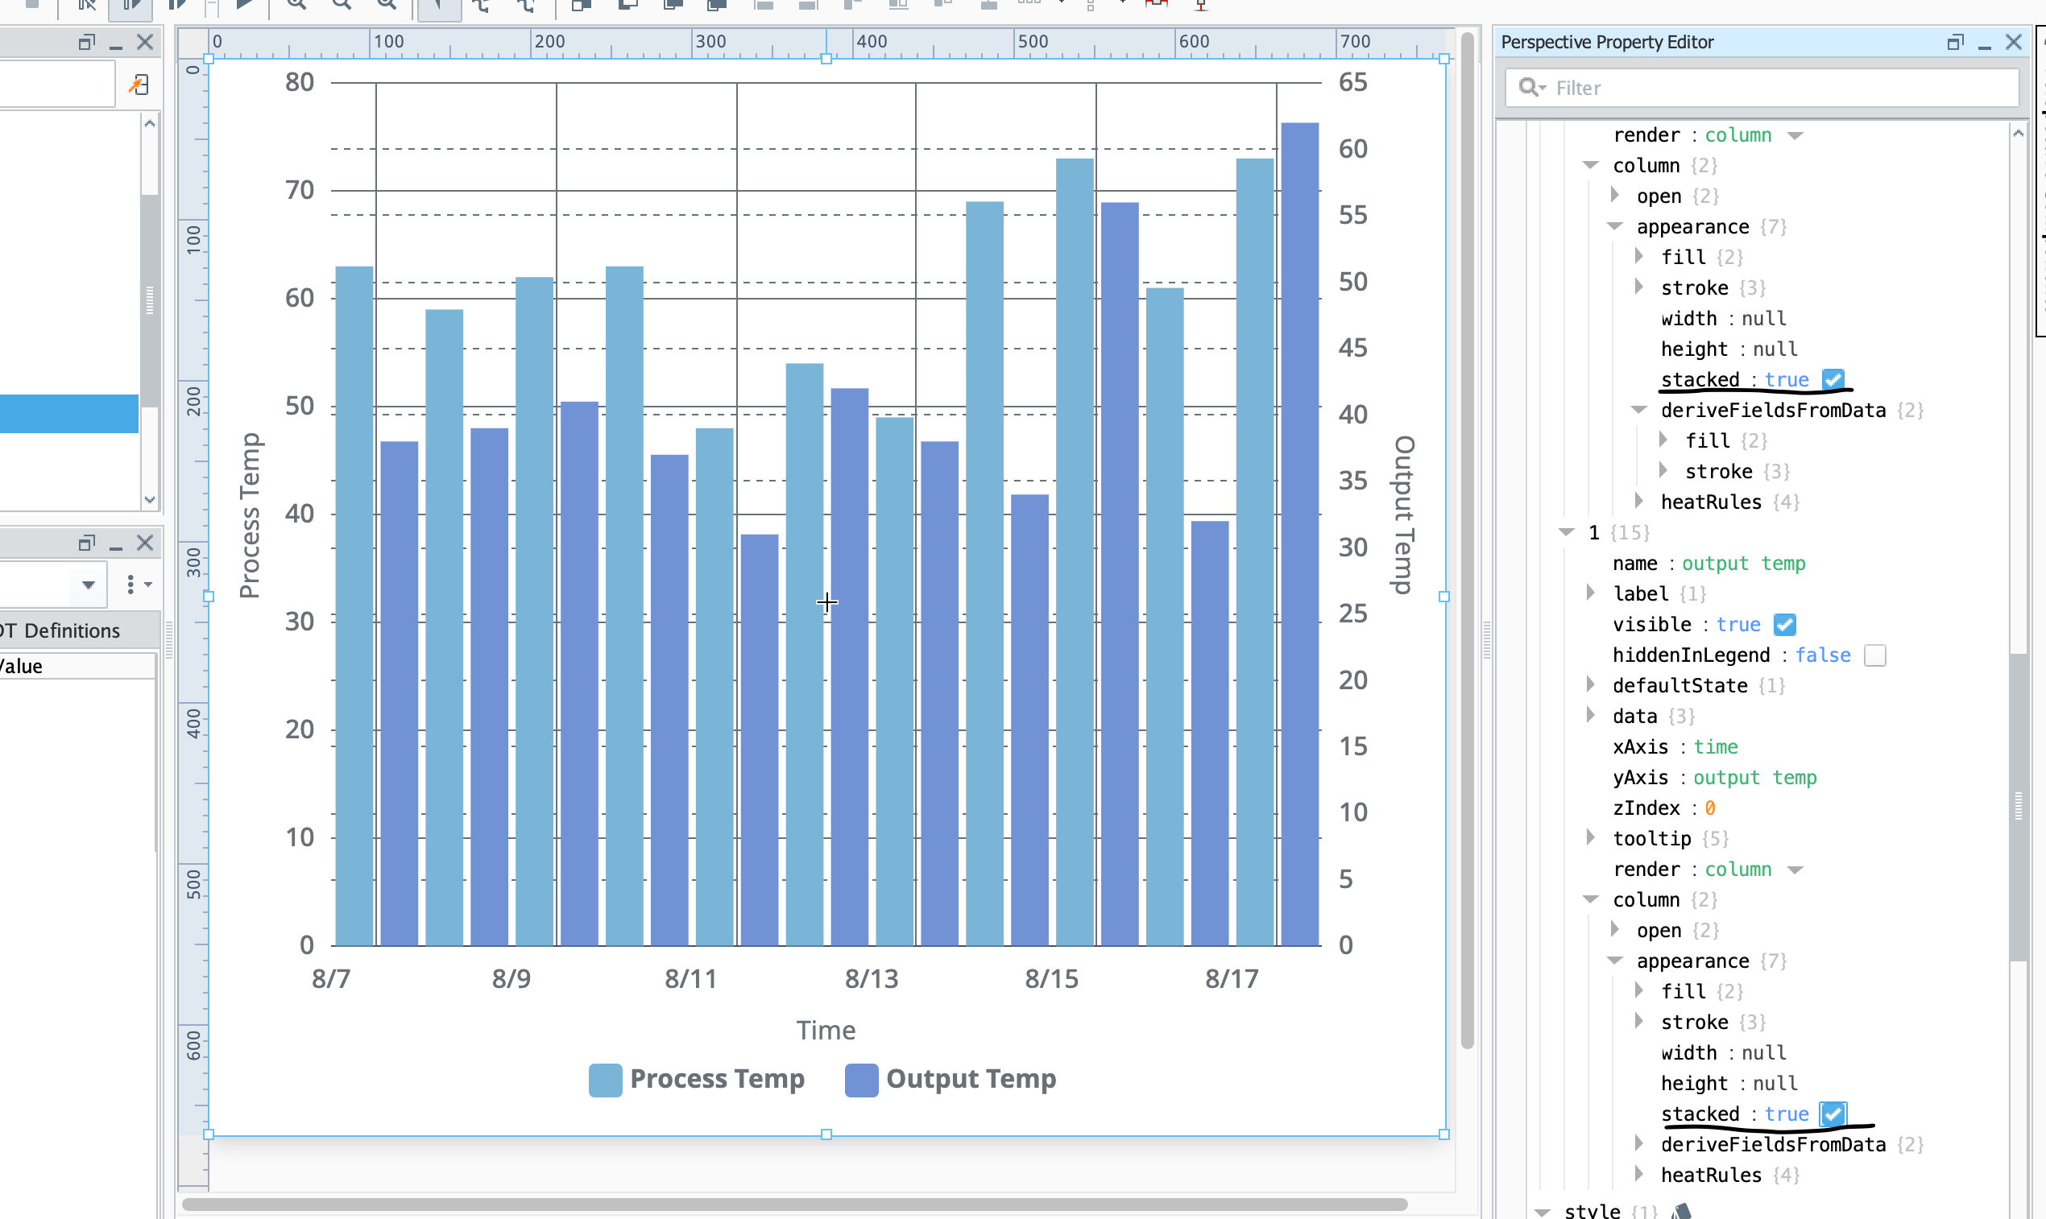Expand stroke {3} under deriveFieldsFromData
Image resolution: width=2046 pixels, height=1219 pixels.
pos(1663,471)
